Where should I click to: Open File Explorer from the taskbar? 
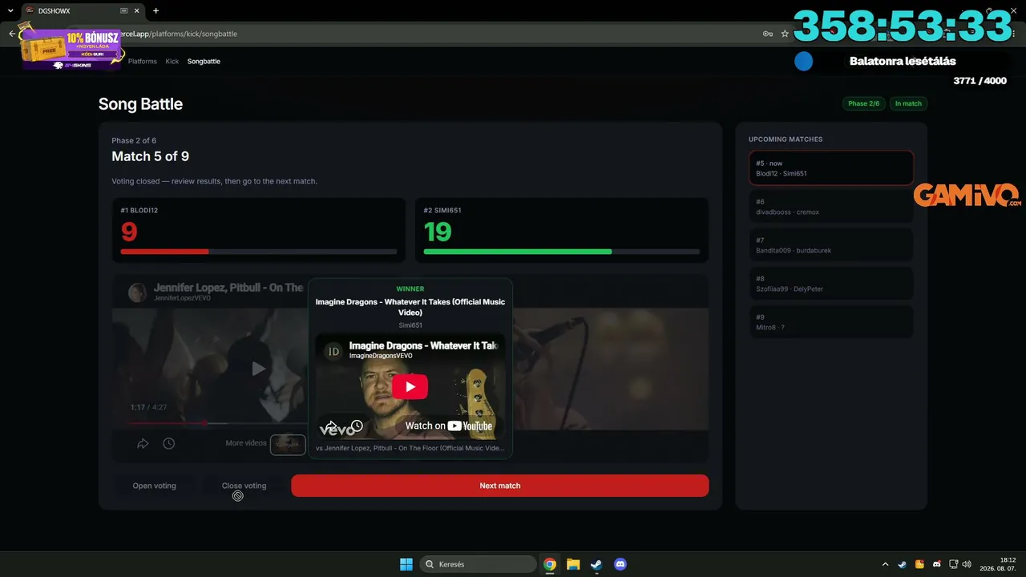coord(573,564)
